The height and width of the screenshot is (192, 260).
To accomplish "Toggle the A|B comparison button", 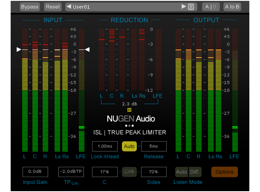I will point(211,7).
